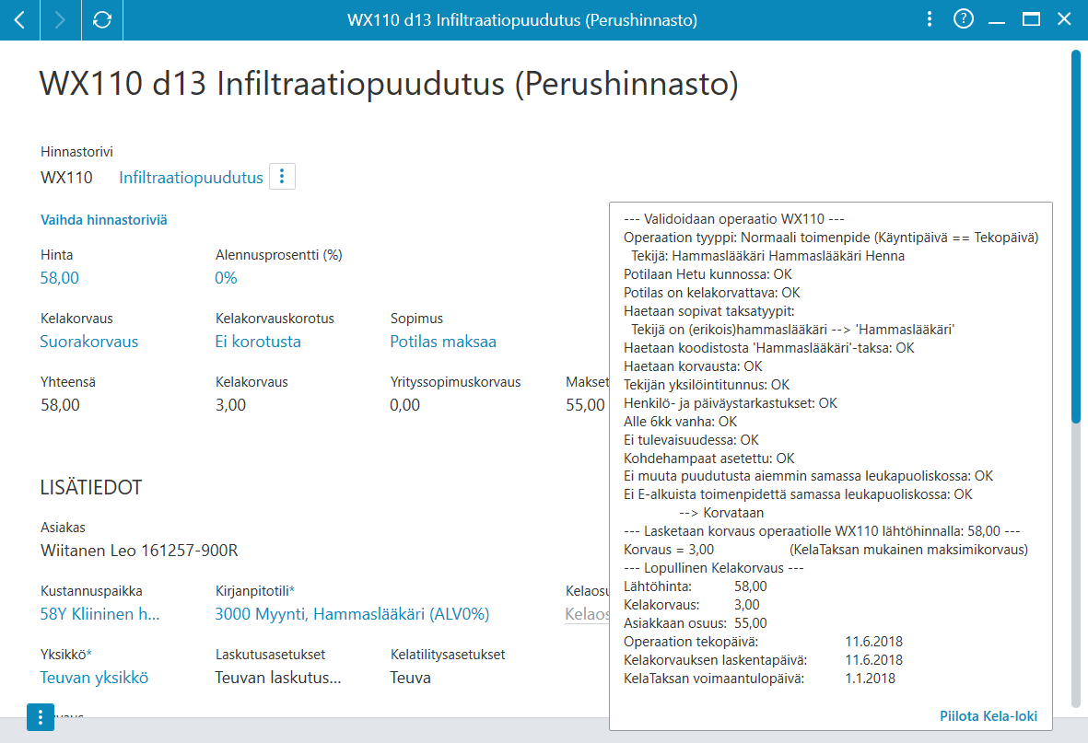Click Vaihda hinnastoriviä link
The height and width of the screenshot is (743, 1088).
click(x=103, y=220)
